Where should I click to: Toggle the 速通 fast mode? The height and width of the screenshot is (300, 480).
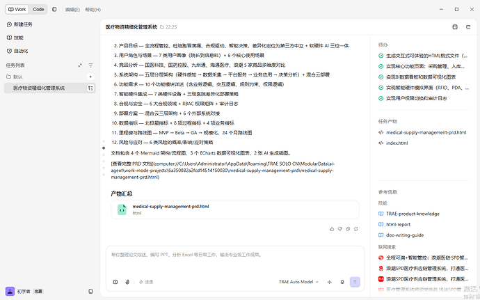pyautogui.click(x=146, y=282)
